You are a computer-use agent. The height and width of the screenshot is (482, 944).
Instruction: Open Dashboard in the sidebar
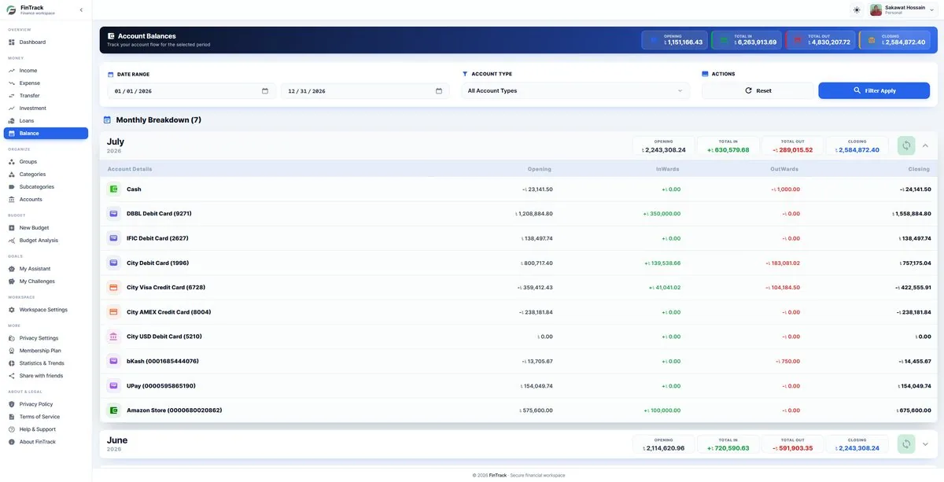pyautogui.click(x=46, y=42)
